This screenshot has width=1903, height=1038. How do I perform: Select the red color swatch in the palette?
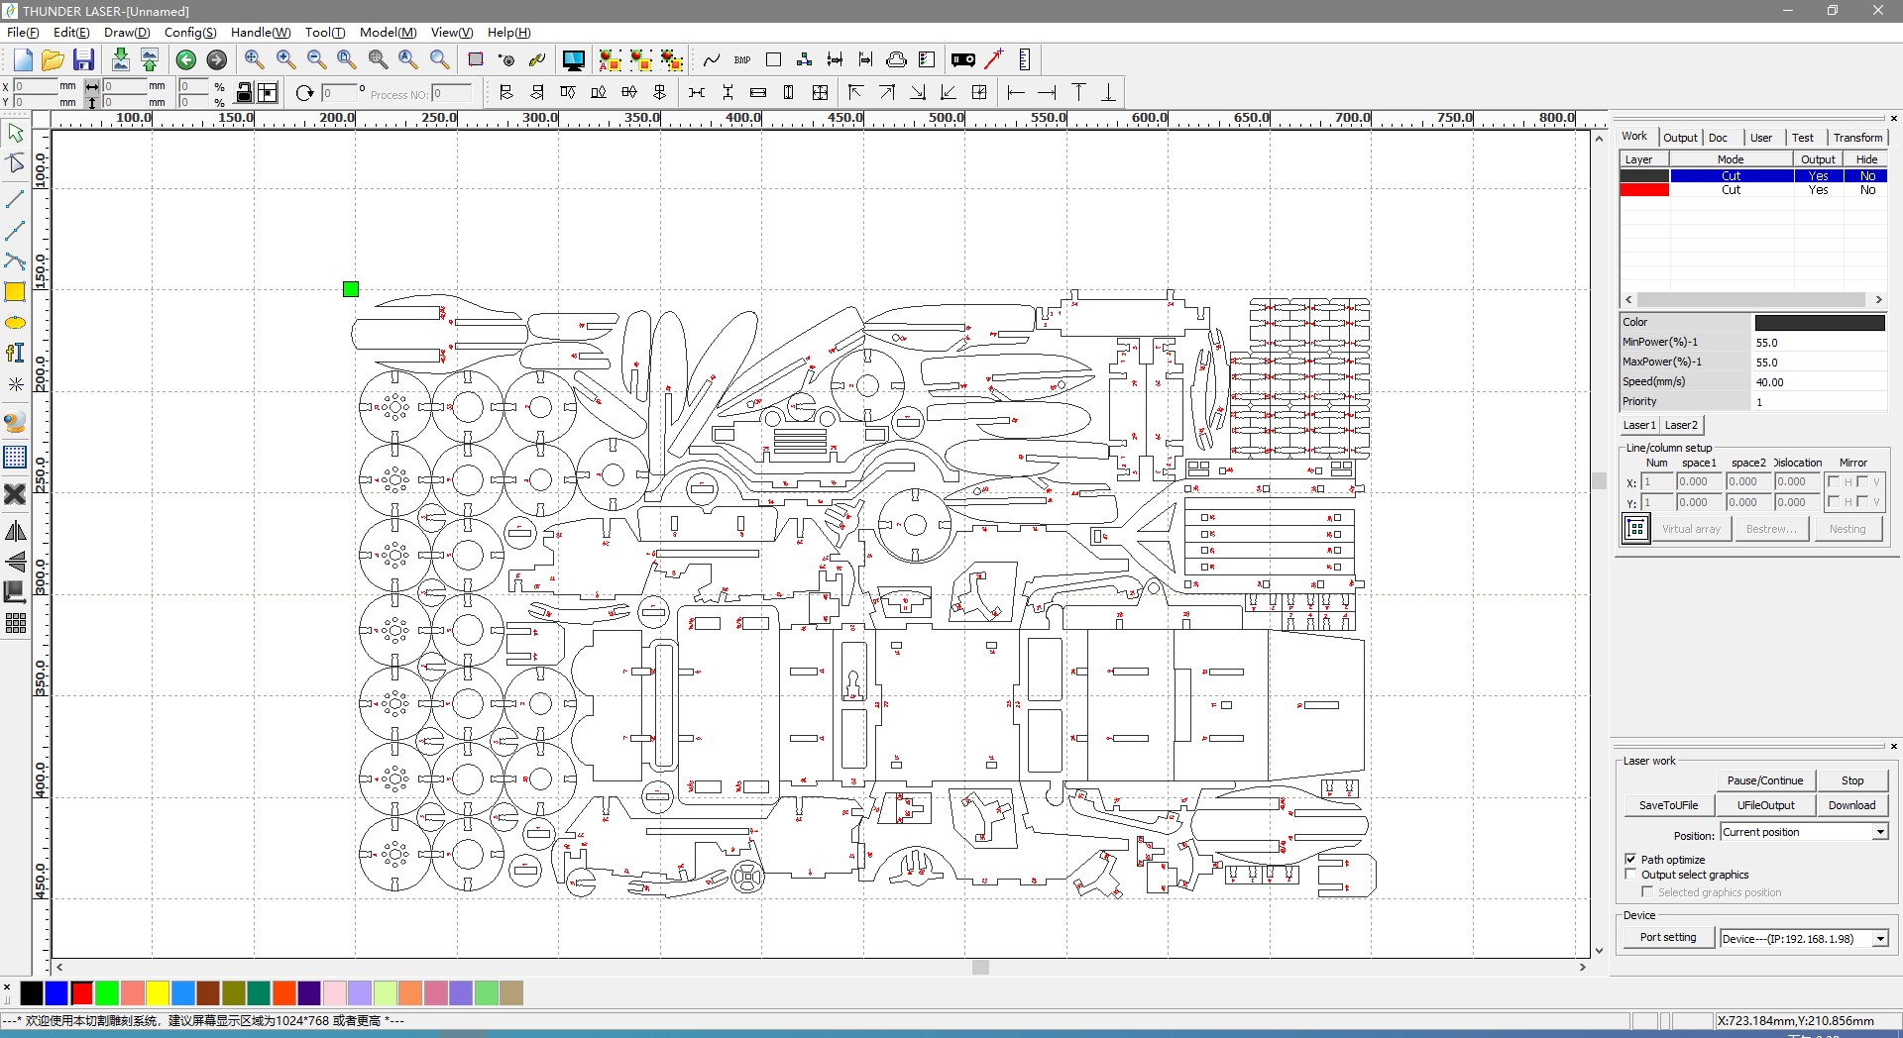pos(82,993)
